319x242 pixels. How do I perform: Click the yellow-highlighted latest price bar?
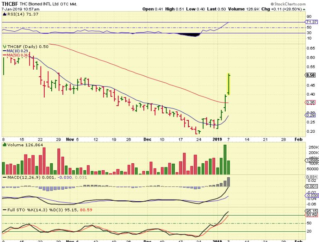[x=229, y=84]
